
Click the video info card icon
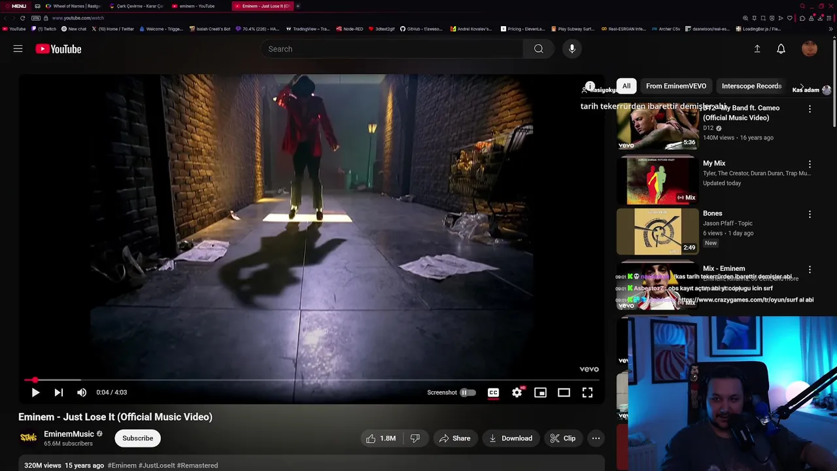(x=590, y=86)
